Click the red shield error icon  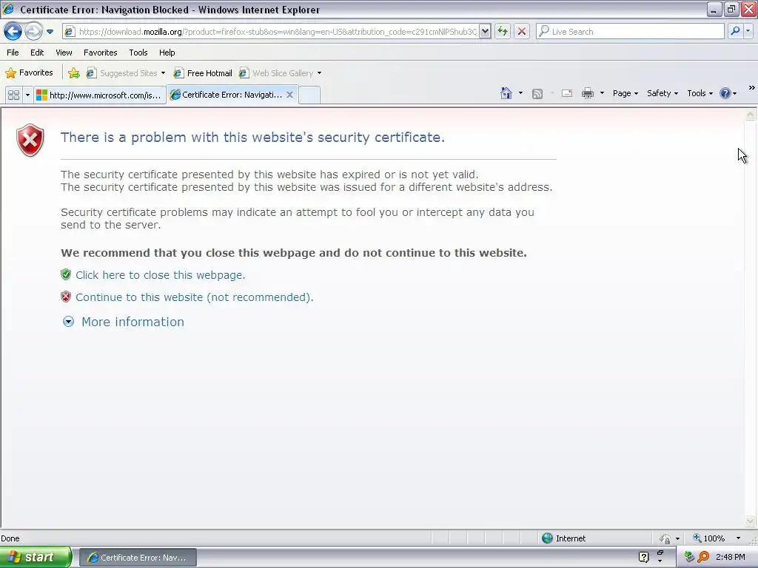pyautogui.click(x=30, y=140)
